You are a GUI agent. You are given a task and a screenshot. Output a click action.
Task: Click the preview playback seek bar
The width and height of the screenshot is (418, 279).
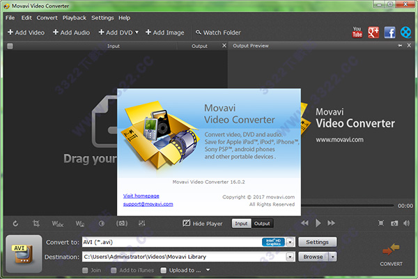347,205
